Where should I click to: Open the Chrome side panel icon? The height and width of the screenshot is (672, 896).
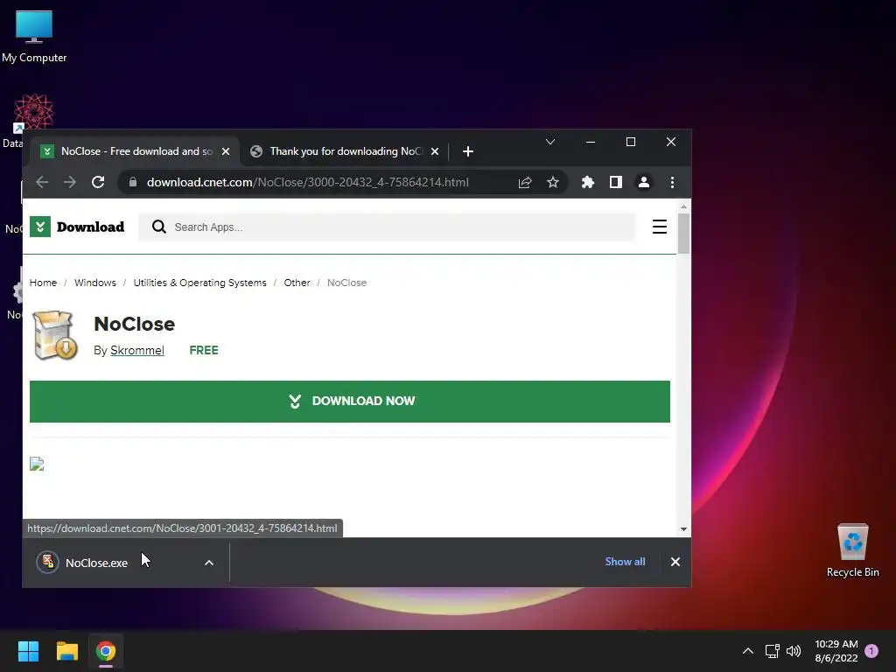[x=615, y=182]
